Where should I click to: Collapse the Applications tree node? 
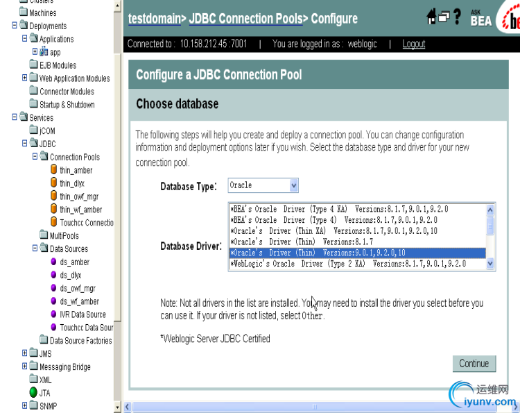click(24, 38)
